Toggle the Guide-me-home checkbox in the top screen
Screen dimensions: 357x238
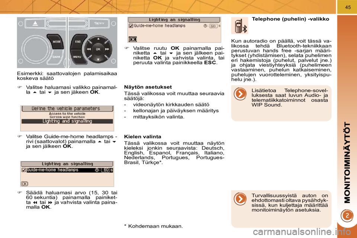(131, 26)
